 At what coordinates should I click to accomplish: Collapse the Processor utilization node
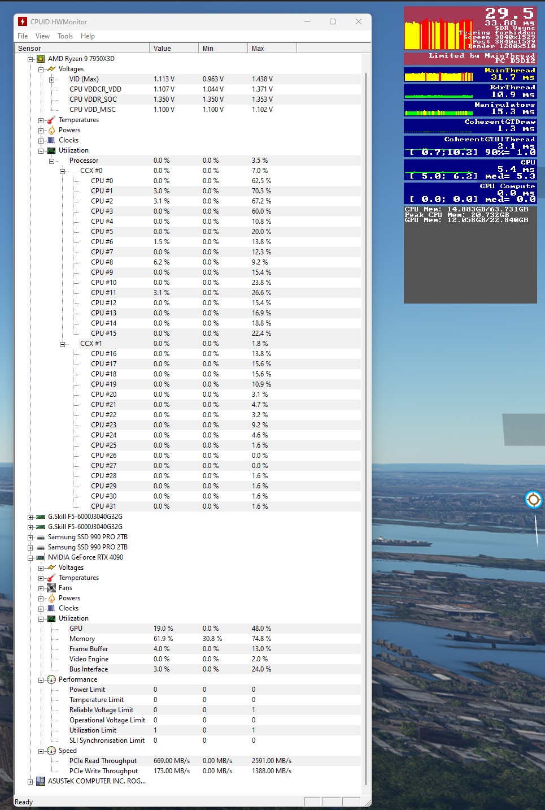click(x=52, y=161)
